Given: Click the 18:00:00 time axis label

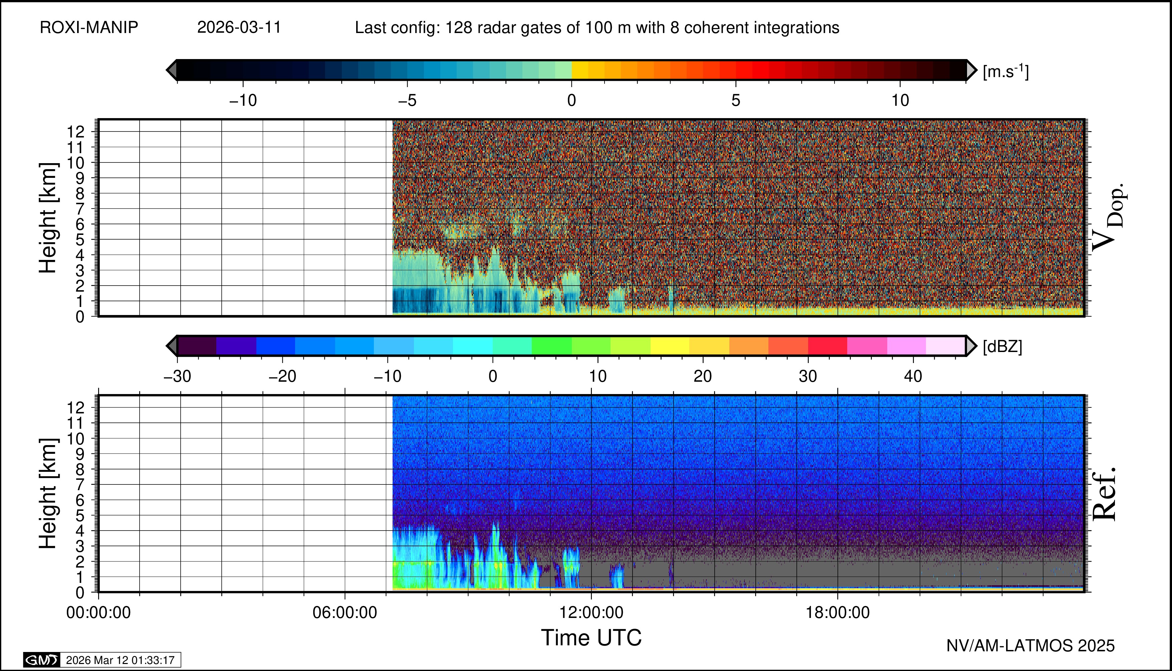Looking at the screenshot, I should coord(837,613).
